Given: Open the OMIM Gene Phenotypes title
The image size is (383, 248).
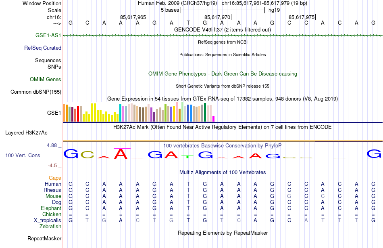Looking at the screenshot, I should click(223, 74).
